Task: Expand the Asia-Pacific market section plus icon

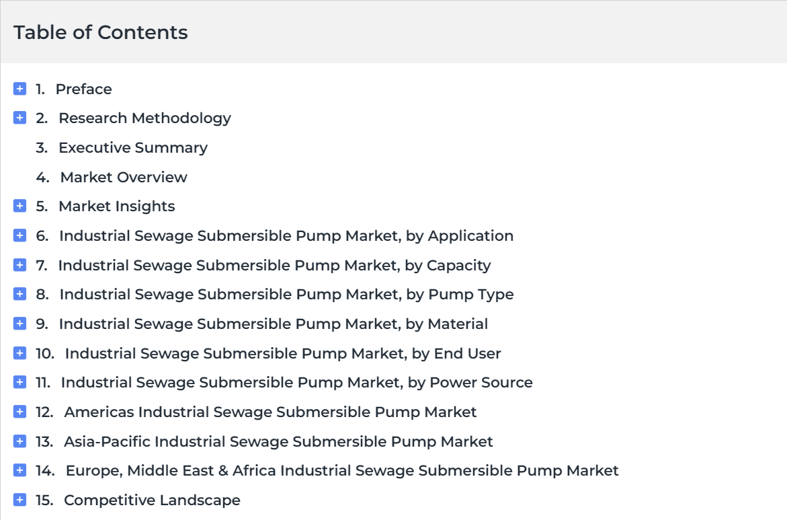Action: (x=19, y=441)
